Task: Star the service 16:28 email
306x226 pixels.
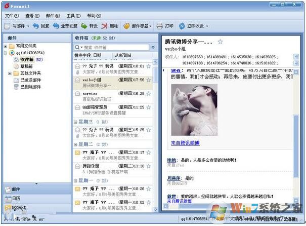Action: (149, 94)
